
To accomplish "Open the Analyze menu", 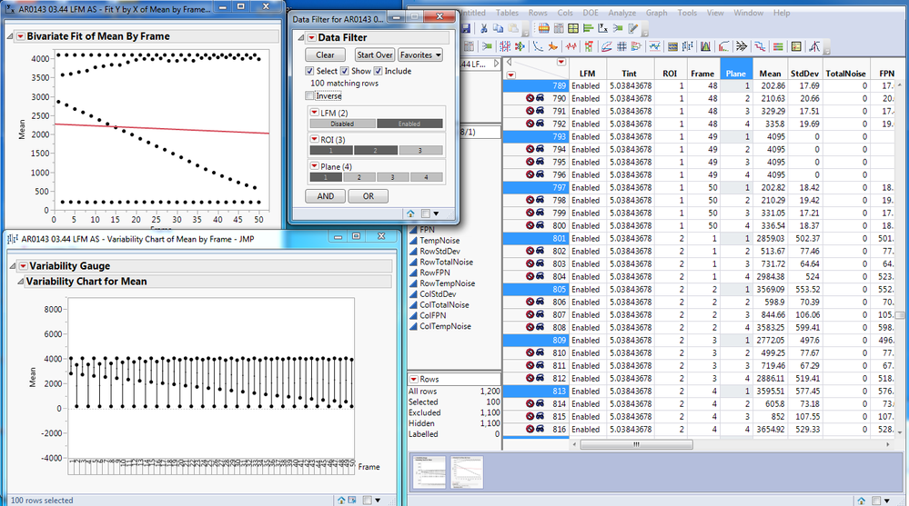I will coord(622,14).
